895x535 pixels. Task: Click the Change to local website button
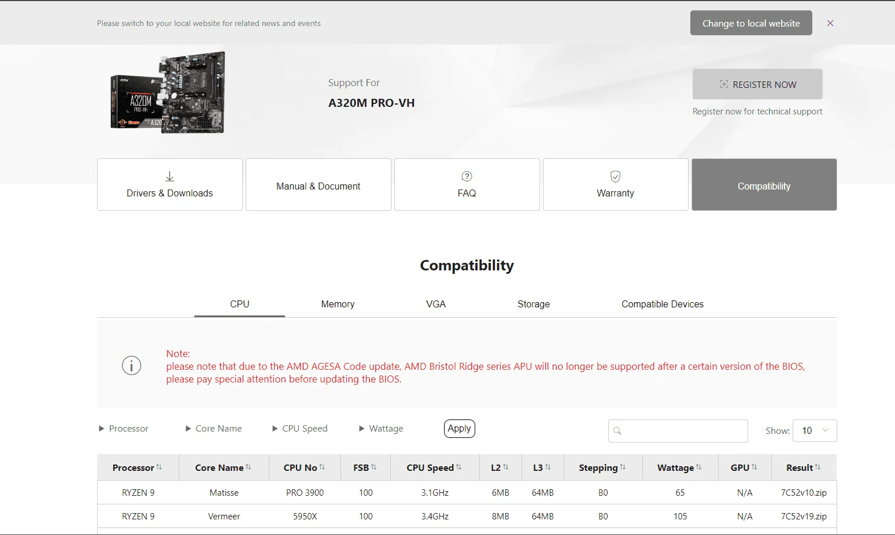[x=751, y=23]
